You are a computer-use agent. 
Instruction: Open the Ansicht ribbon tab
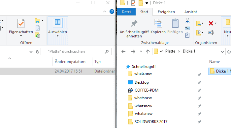[x=191, y=12]
